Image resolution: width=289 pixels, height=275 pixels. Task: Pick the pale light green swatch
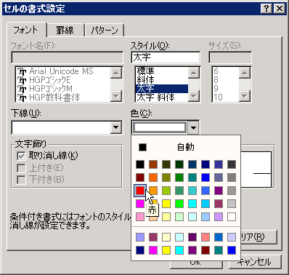[179, 217]
